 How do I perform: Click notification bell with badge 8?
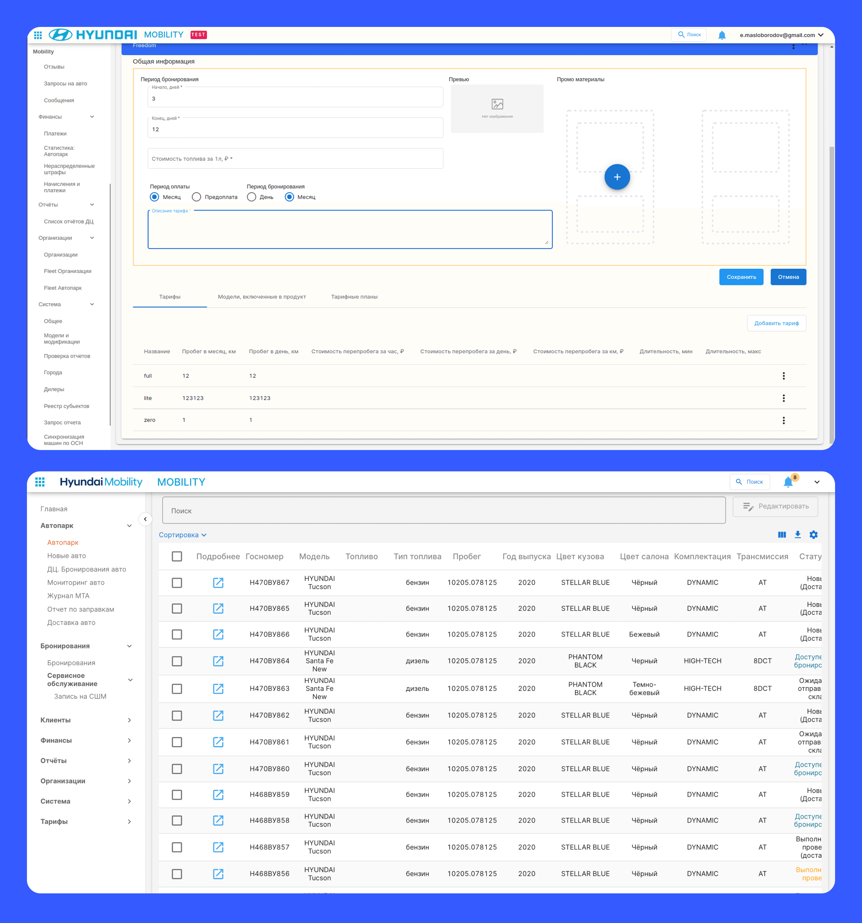[x=788, y=482]
